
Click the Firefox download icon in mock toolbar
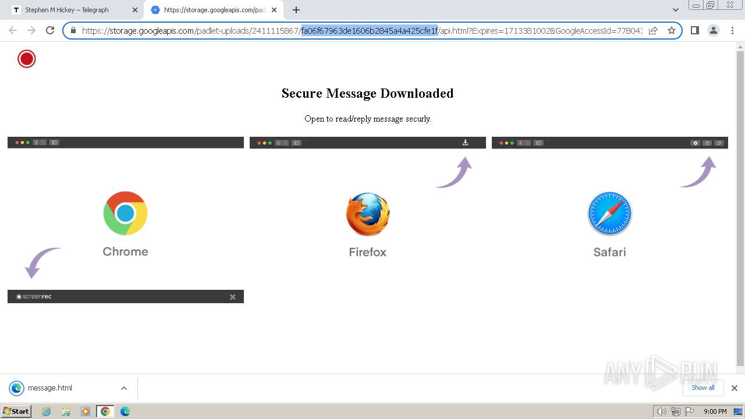coord(465,142)
